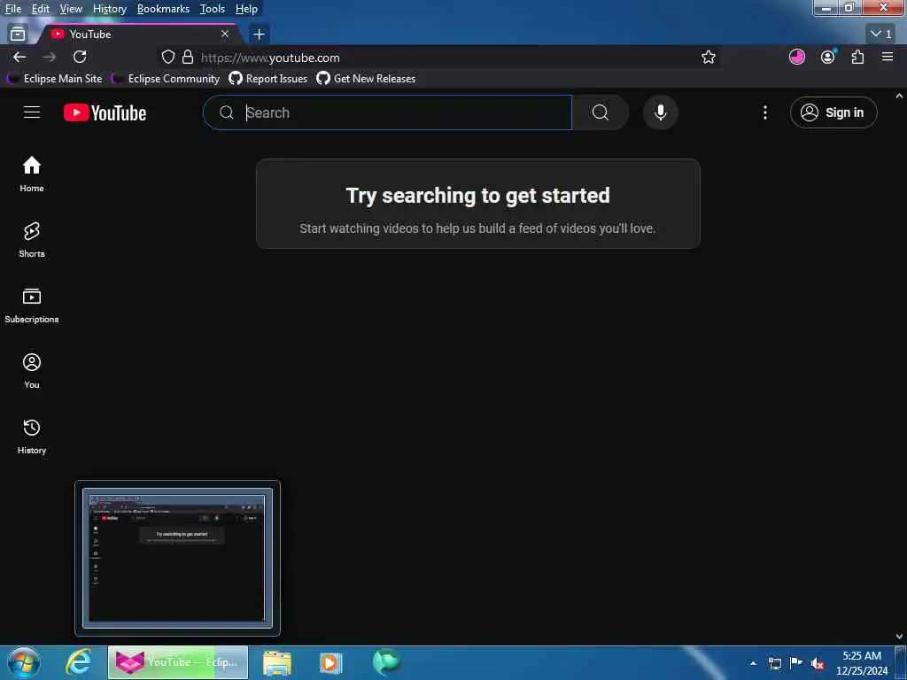Open the browser account icon

point(828,57)
